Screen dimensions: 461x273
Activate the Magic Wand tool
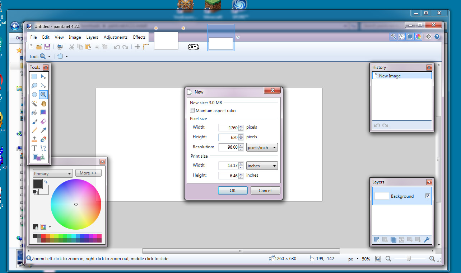34,104
